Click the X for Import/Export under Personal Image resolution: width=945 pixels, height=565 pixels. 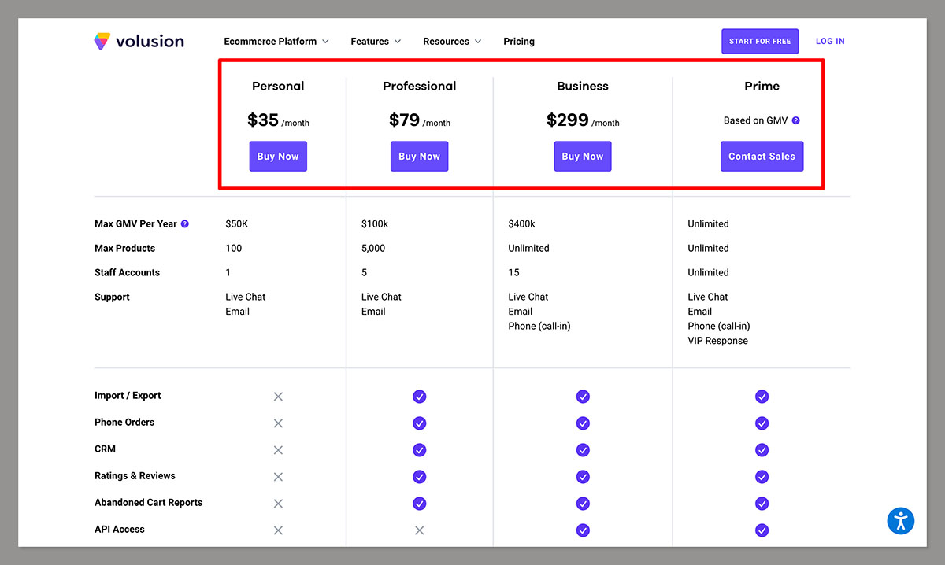pyautogui.click(x=278, y=397)
